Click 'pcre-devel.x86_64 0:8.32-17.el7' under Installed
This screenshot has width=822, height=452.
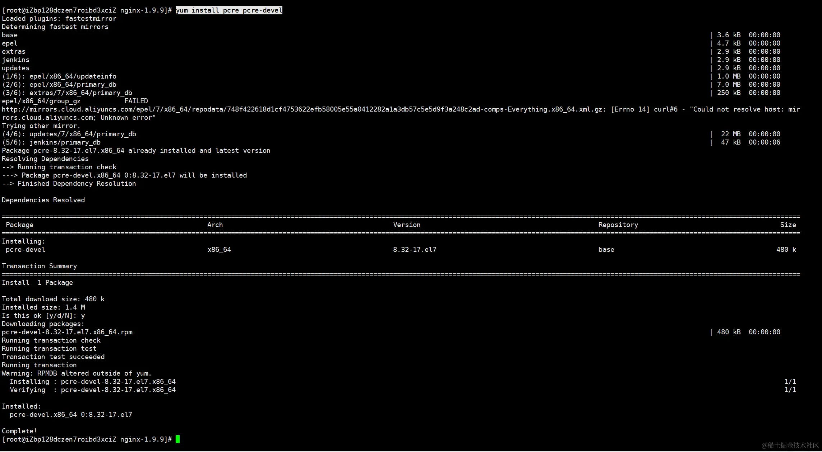(71, 415)
